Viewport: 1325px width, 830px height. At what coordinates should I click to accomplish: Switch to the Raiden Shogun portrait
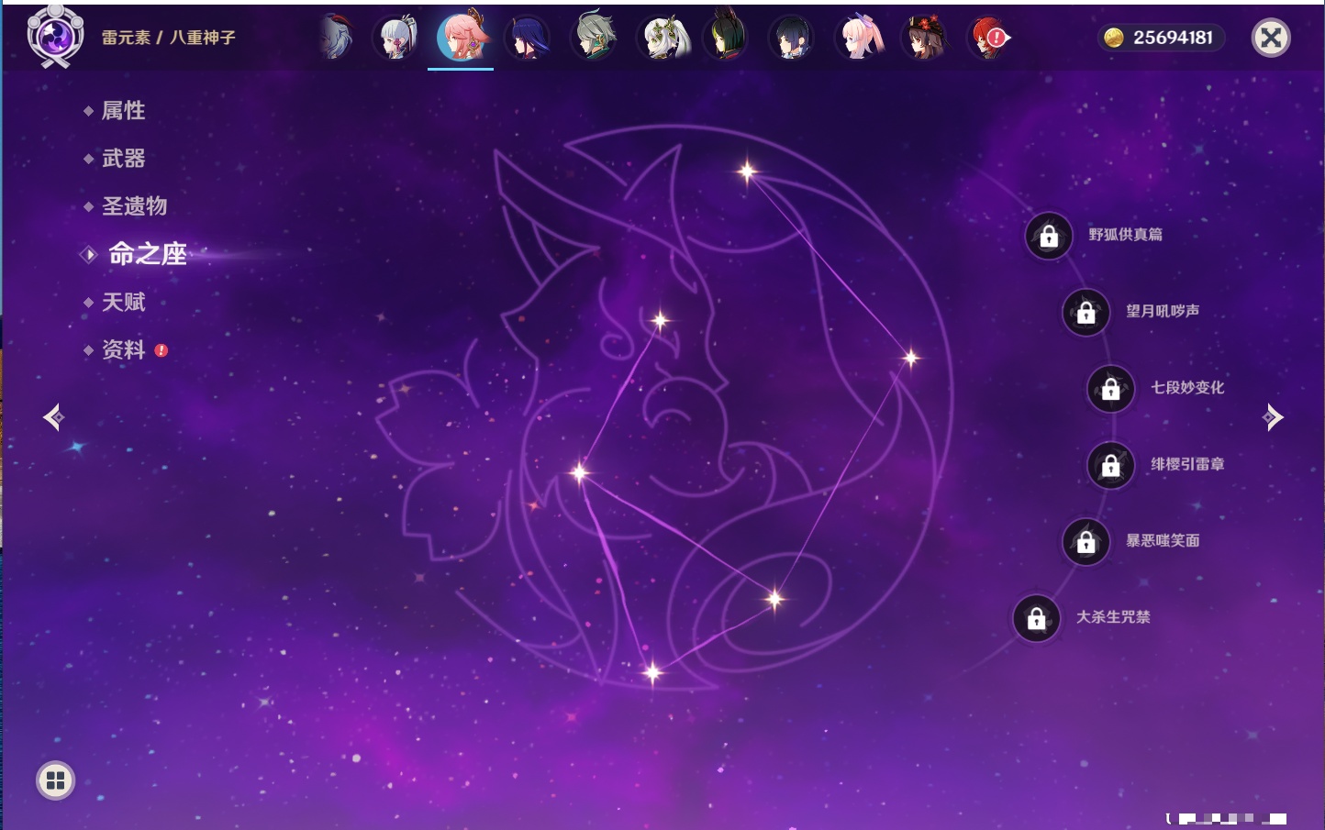pos(528,39)
